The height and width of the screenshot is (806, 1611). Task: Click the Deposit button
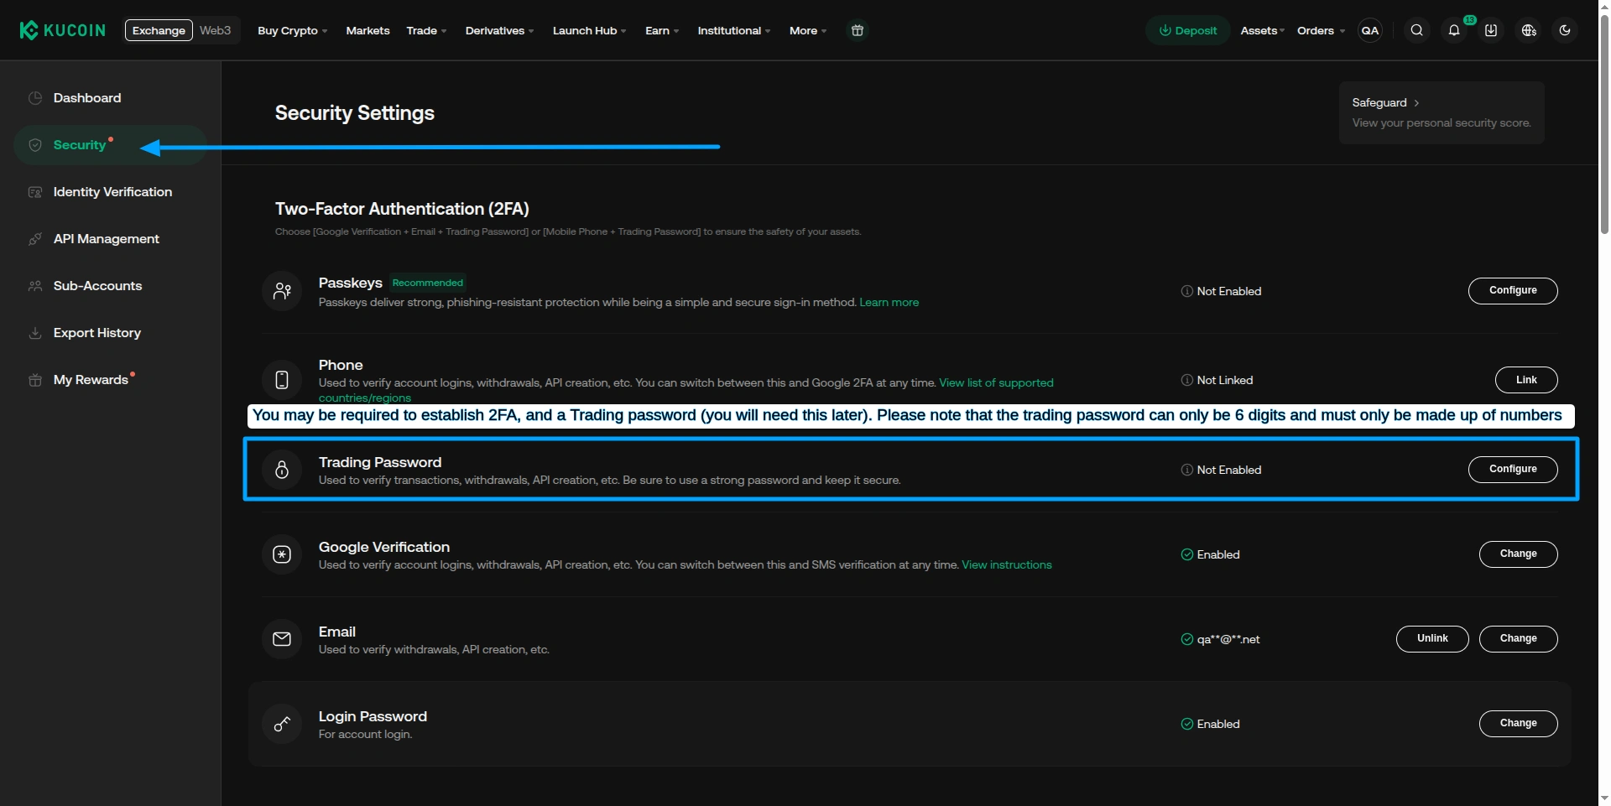[1187, 30]
